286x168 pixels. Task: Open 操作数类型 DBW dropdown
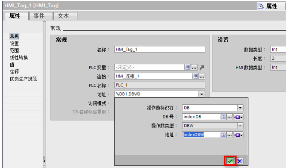click(240, 126)
